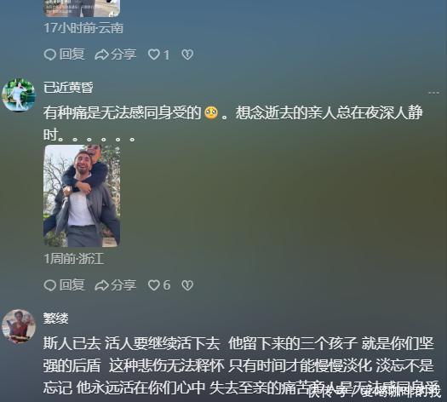Viewport: 447px width, 402px height.
Task: Open the partially visible top comment image
Action: (x=82, y=9)
